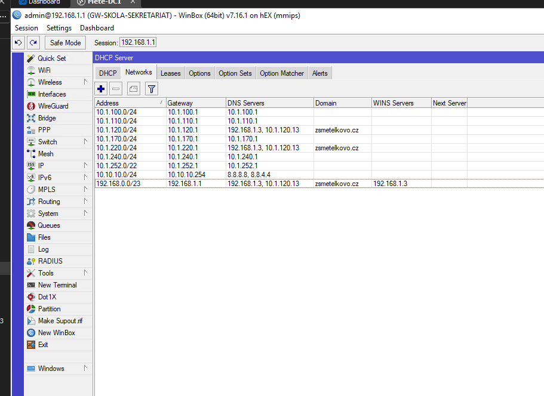Click the blue plus Add button

[101, 89]
